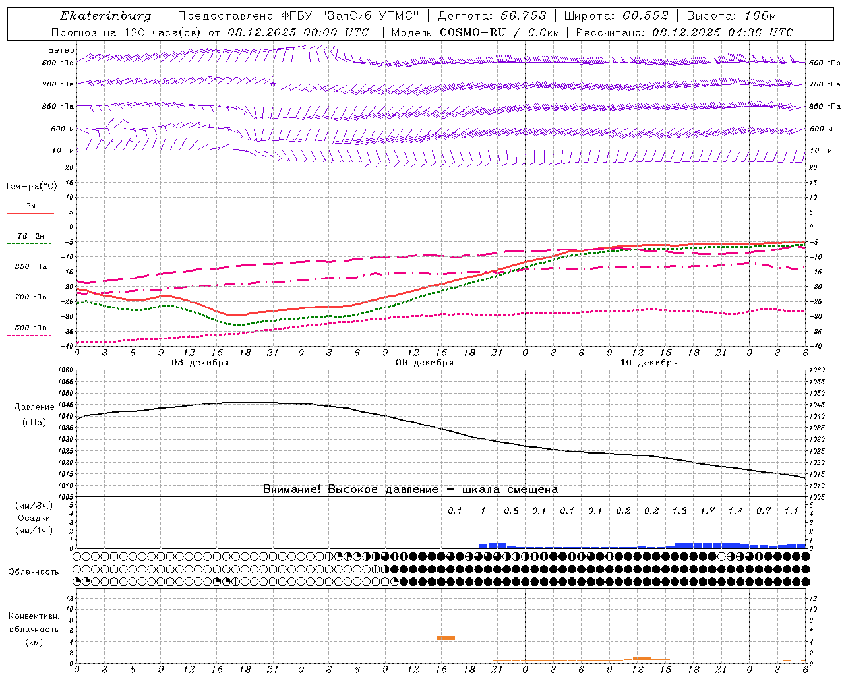This screenshot has width=844, height=675.
Task: Click the 'Облачность' cloud cover label
Action: [x=34, y=572]
